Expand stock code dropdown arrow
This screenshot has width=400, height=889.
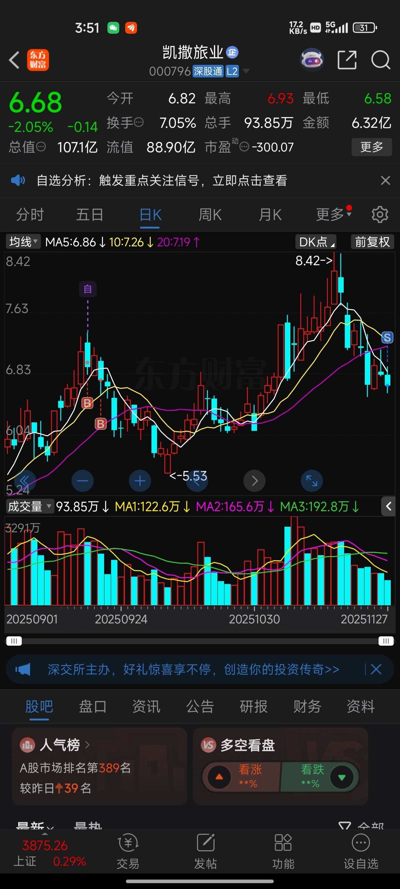tap(246, 71)
